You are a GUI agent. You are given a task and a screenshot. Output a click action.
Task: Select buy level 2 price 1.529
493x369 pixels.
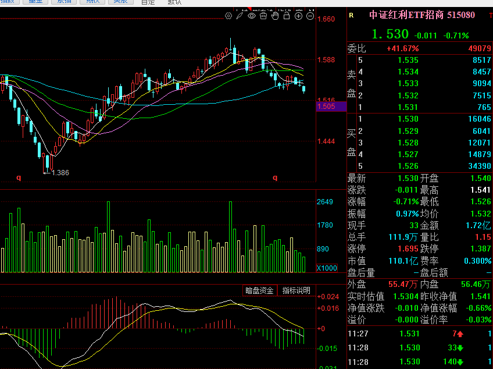(x=408, y=131)
